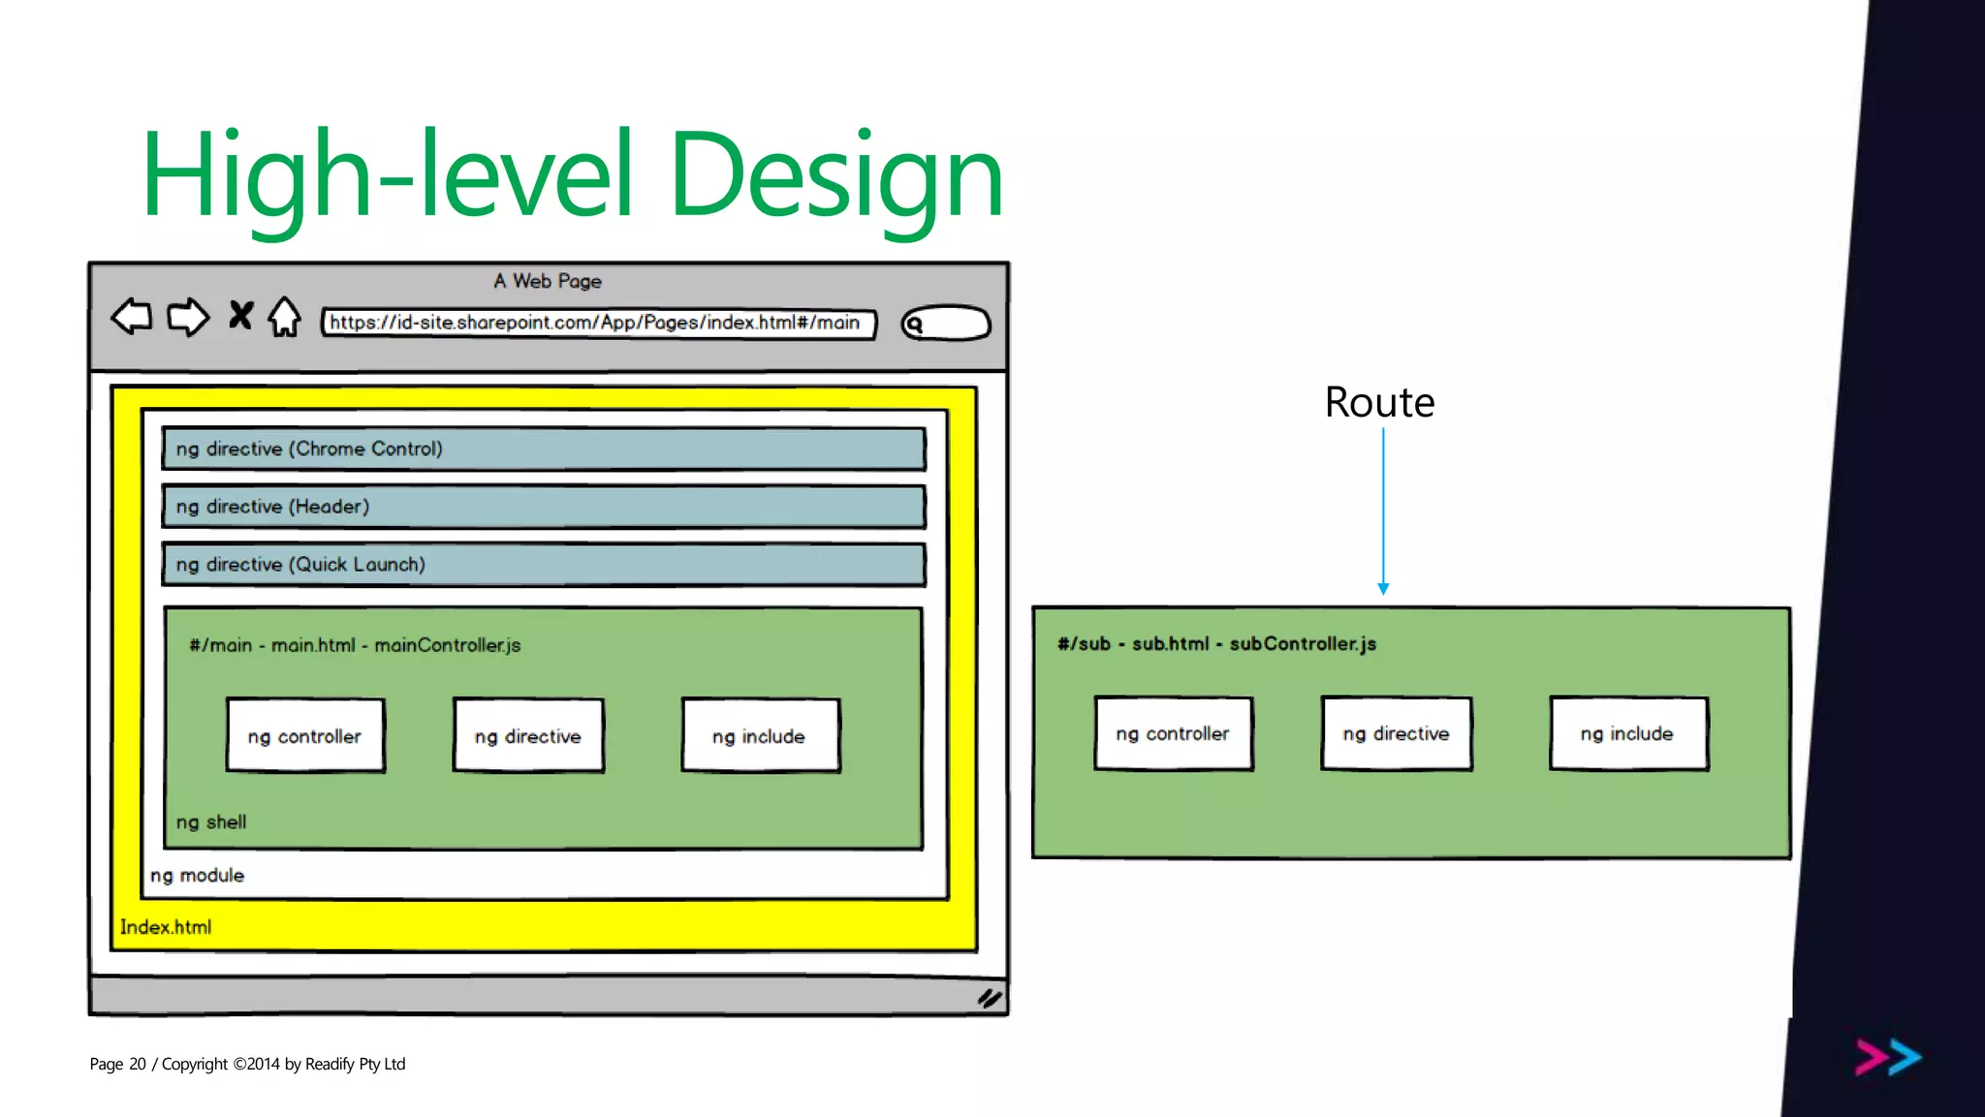Select ng directive (Quick Launch) bar

pyautogui.click(x=543, y=565)
